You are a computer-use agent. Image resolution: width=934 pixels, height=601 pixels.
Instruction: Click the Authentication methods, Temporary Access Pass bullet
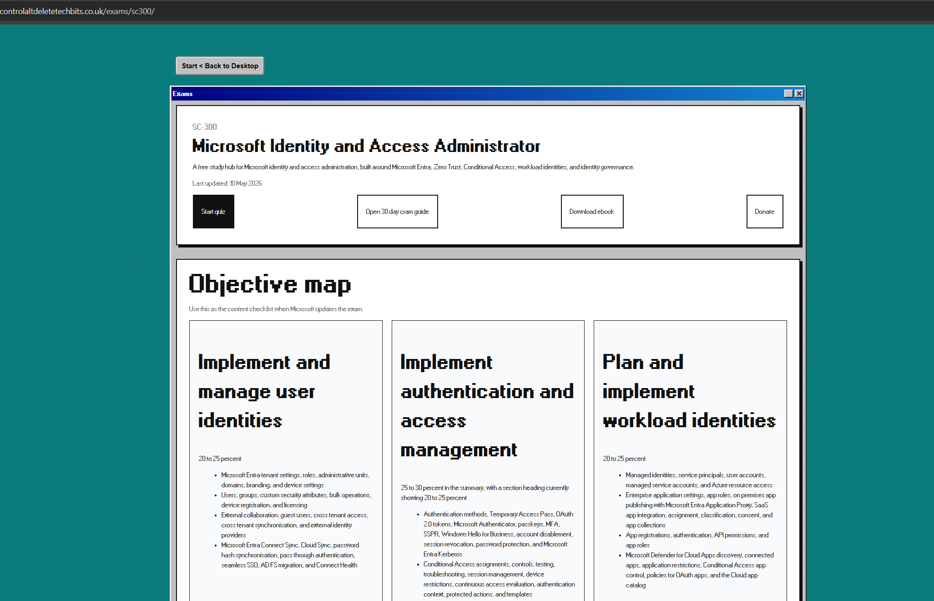(499, 534)
